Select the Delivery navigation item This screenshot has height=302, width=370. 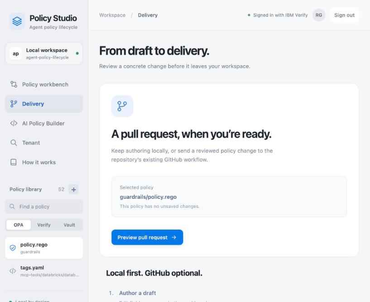[44, 104]
